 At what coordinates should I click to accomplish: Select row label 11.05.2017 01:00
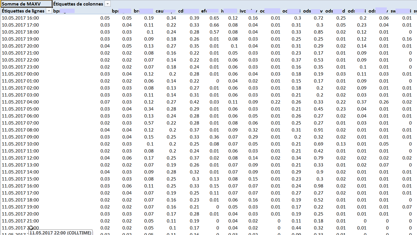click(x=20, y=81)
